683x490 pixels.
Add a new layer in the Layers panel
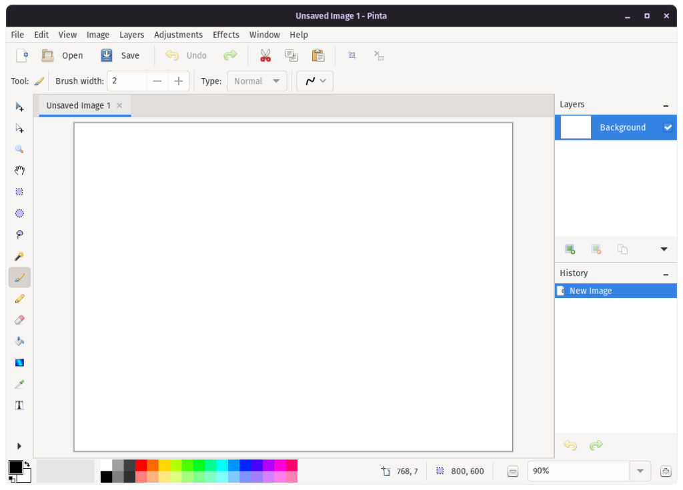click(570, 249)
